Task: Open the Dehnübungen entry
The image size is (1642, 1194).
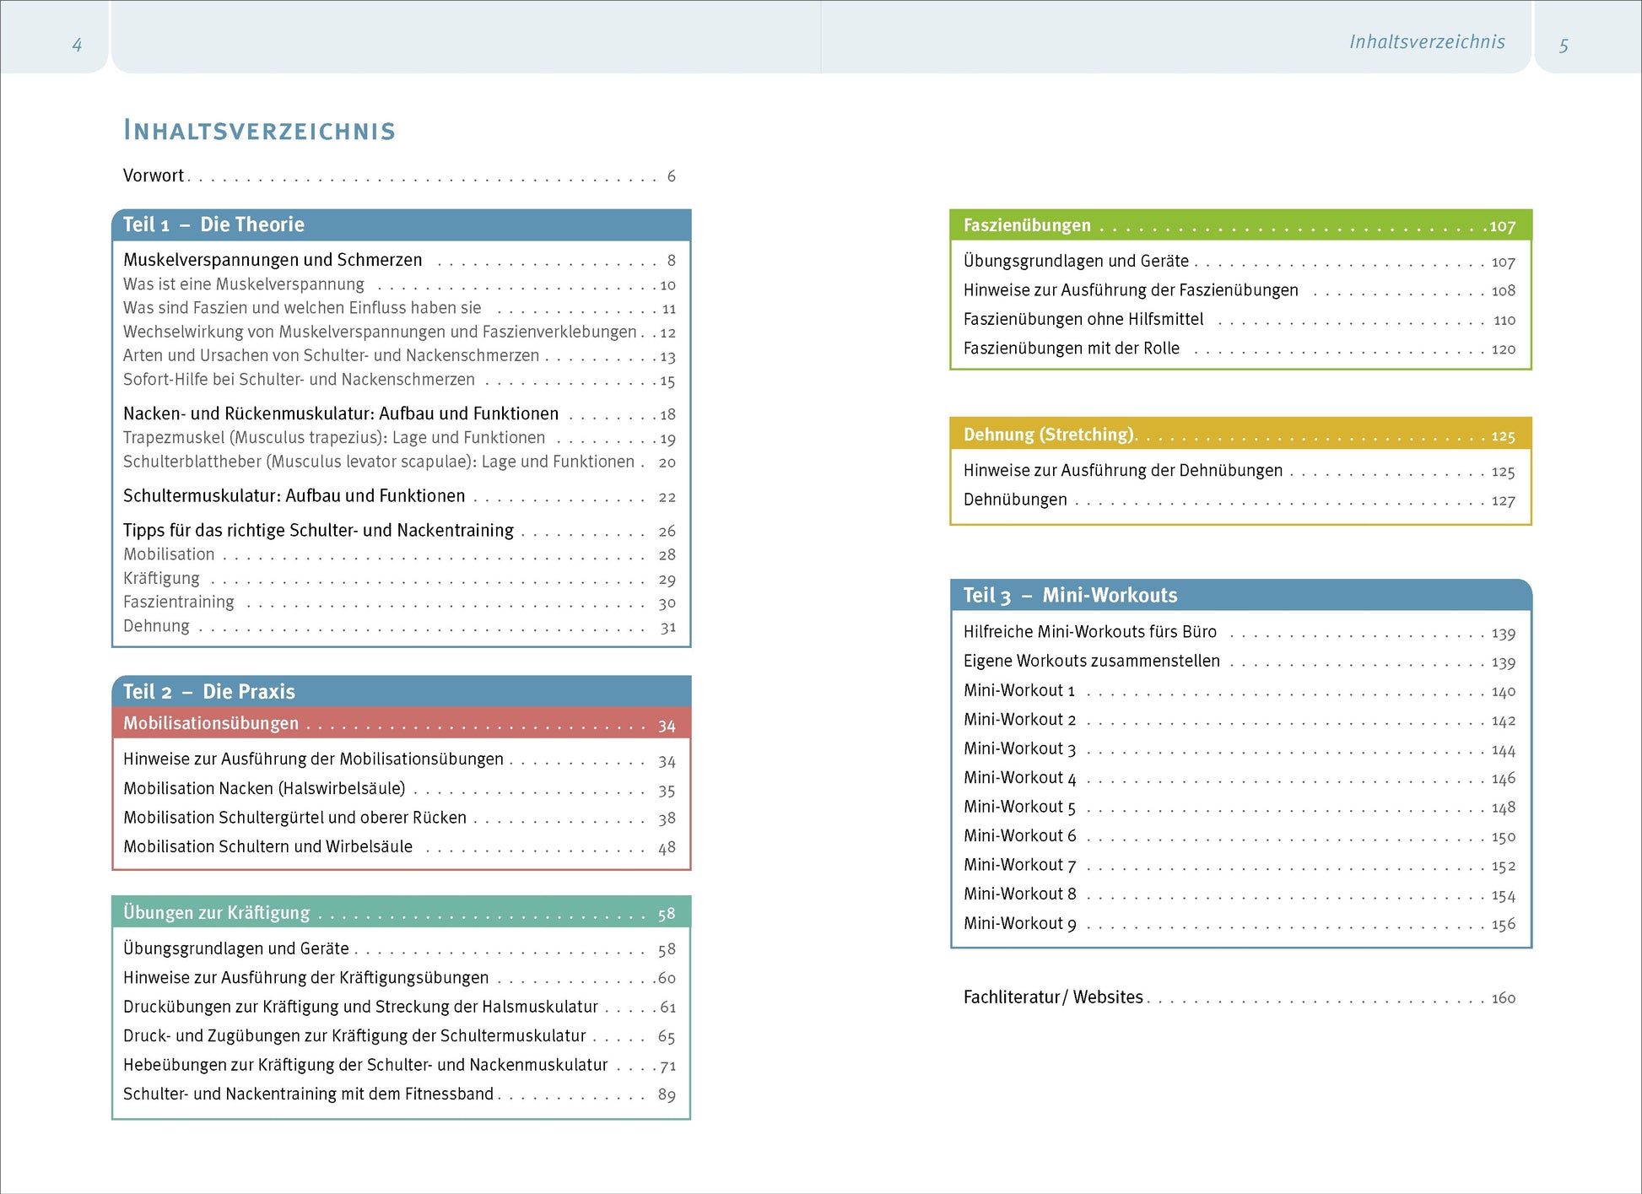Action: [x=1015, y=500]
